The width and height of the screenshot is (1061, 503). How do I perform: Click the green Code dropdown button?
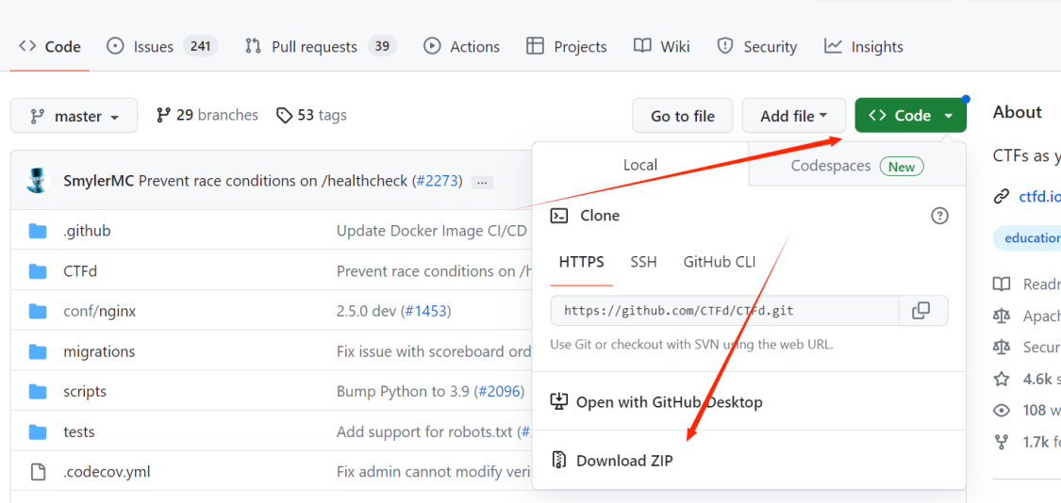click(x=911, y=116)
